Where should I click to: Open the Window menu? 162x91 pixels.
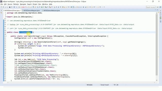45,4
